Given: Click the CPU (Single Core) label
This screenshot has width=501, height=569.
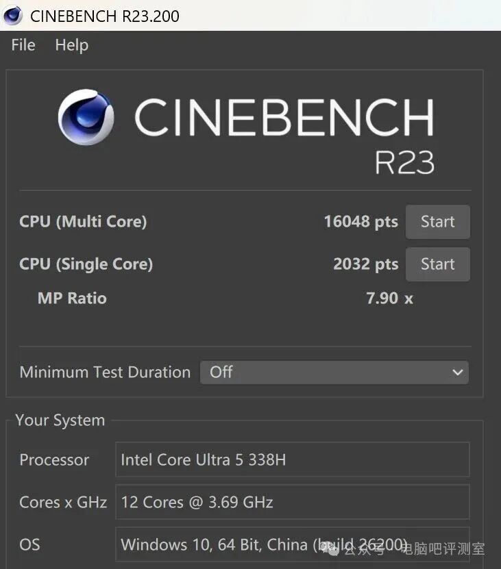Looking at the screenshot, I should (x=86, y=264).
